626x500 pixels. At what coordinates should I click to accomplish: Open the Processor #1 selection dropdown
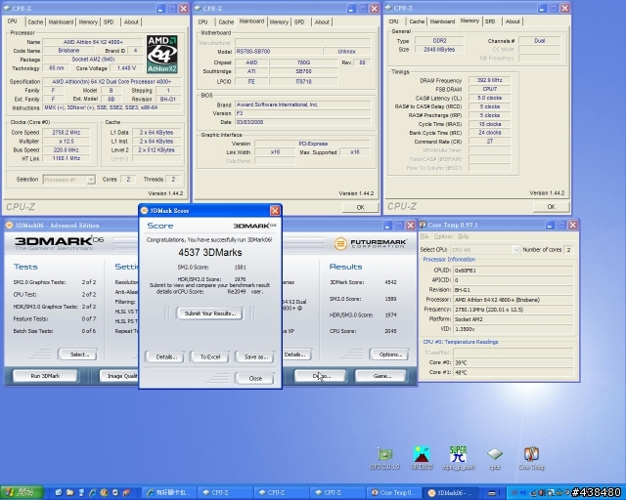pos(68,180)
